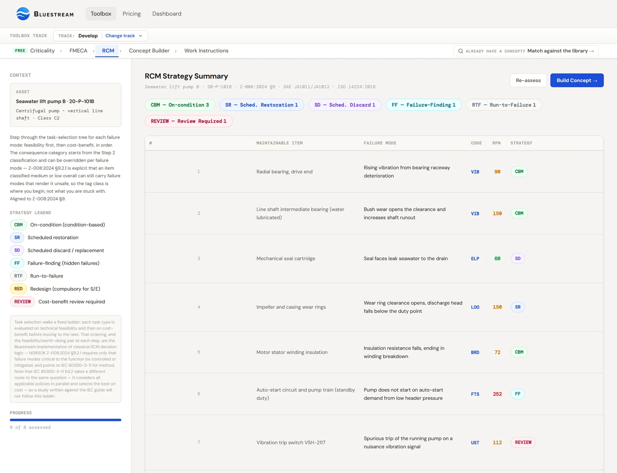Go to the Pricing page
The height and width of the screenshot is (473, 617).
coord(132,14)
